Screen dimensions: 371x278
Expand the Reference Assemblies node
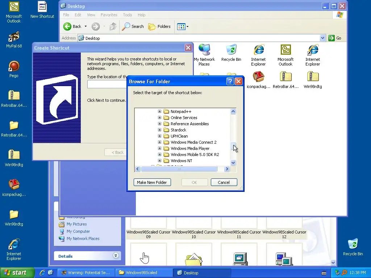click(x=159, y=124)
